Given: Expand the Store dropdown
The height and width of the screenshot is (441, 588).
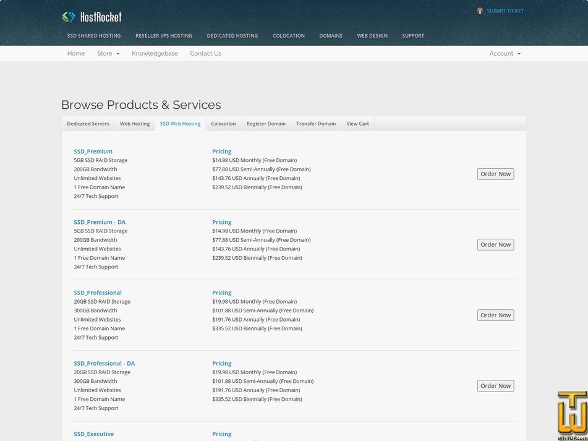Looking at the screenshot, I should point(108,53).
